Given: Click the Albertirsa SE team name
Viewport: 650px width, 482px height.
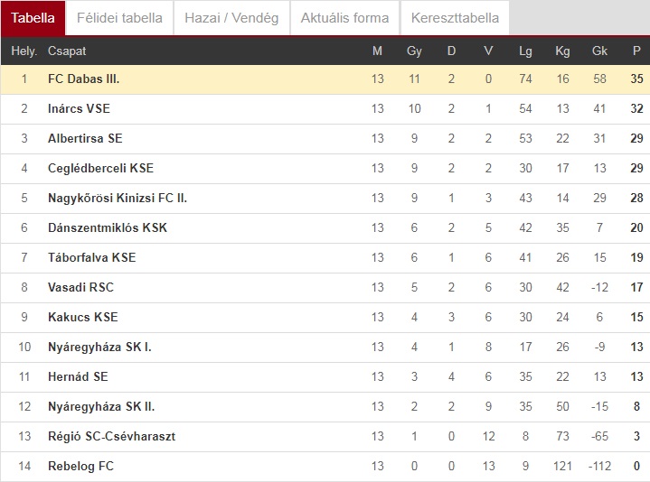Looking at the screenshot, I should (x=85, y=138).
